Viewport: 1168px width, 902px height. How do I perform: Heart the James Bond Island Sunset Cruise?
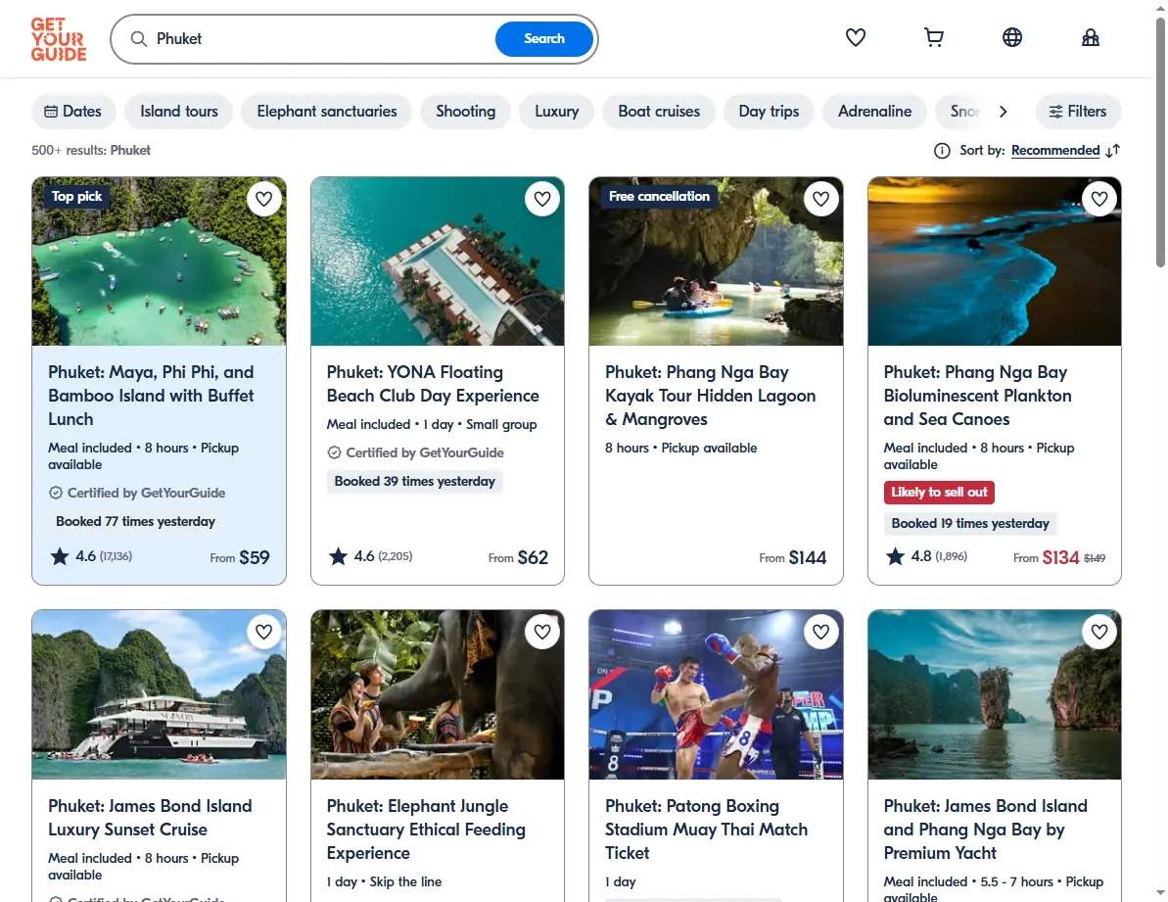[263, 632]
